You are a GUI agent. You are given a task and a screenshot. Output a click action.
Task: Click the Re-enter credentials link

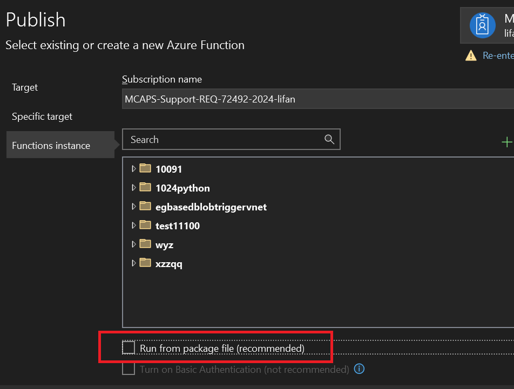498,56
